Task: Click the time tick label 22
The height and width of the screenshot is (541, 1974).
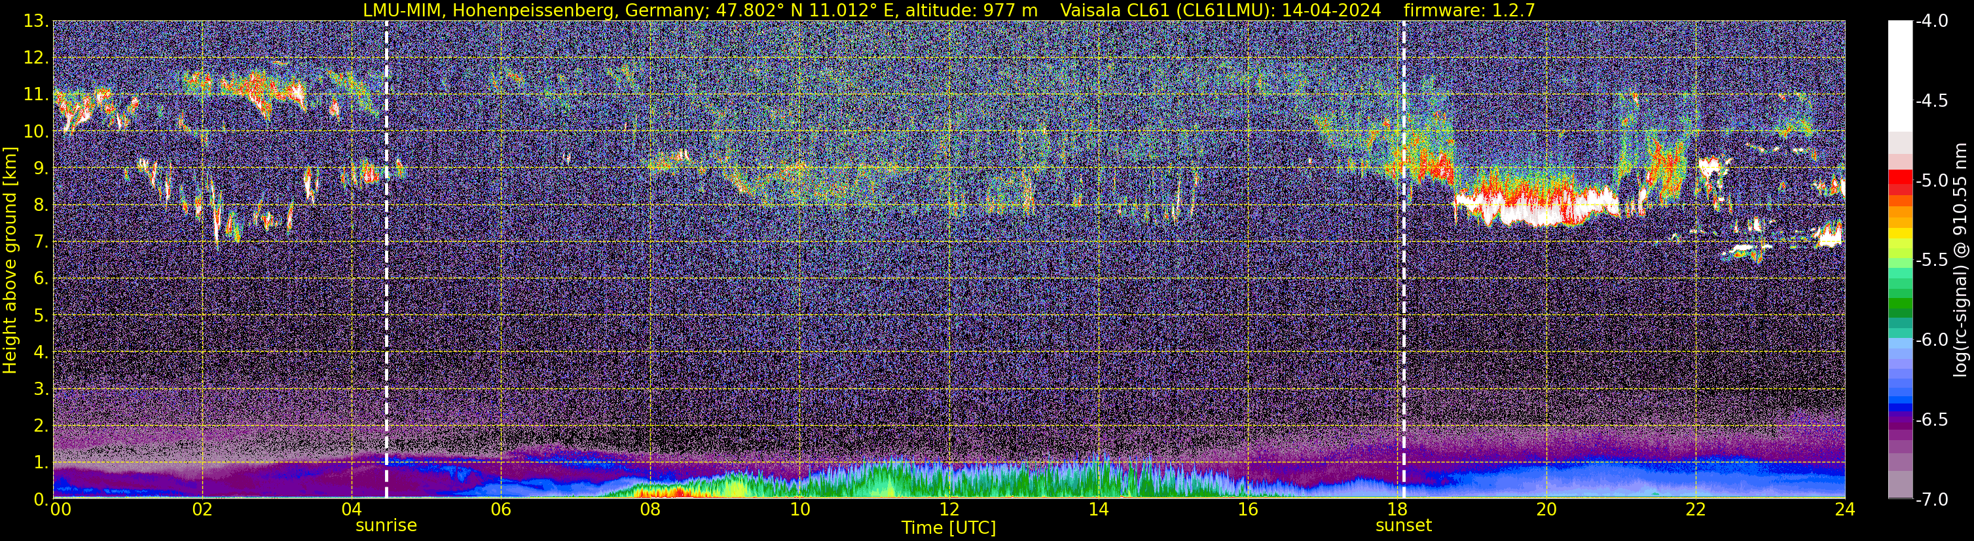Action: click(x=1696, y=510)
